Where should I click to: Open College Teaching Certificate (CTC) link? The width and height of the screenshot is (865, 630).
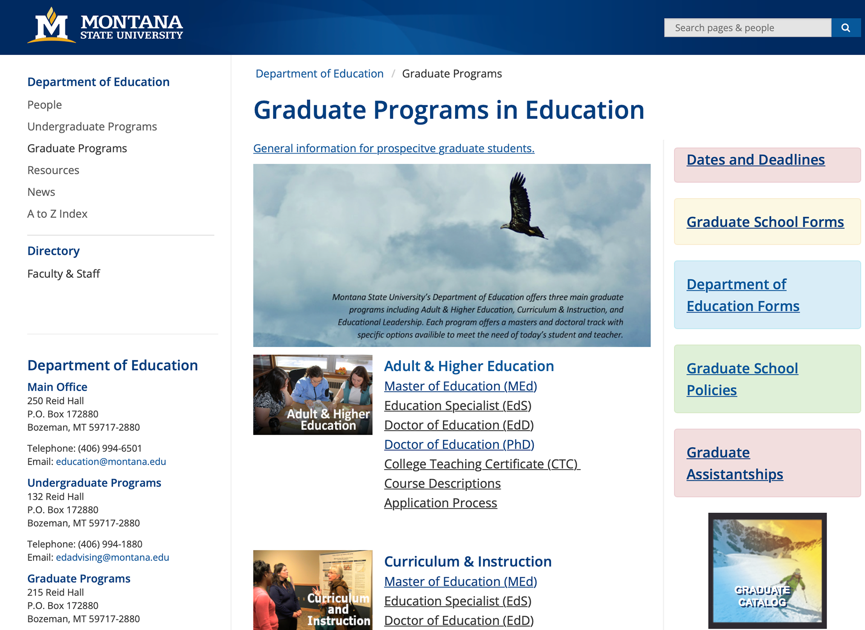[482, 464]
